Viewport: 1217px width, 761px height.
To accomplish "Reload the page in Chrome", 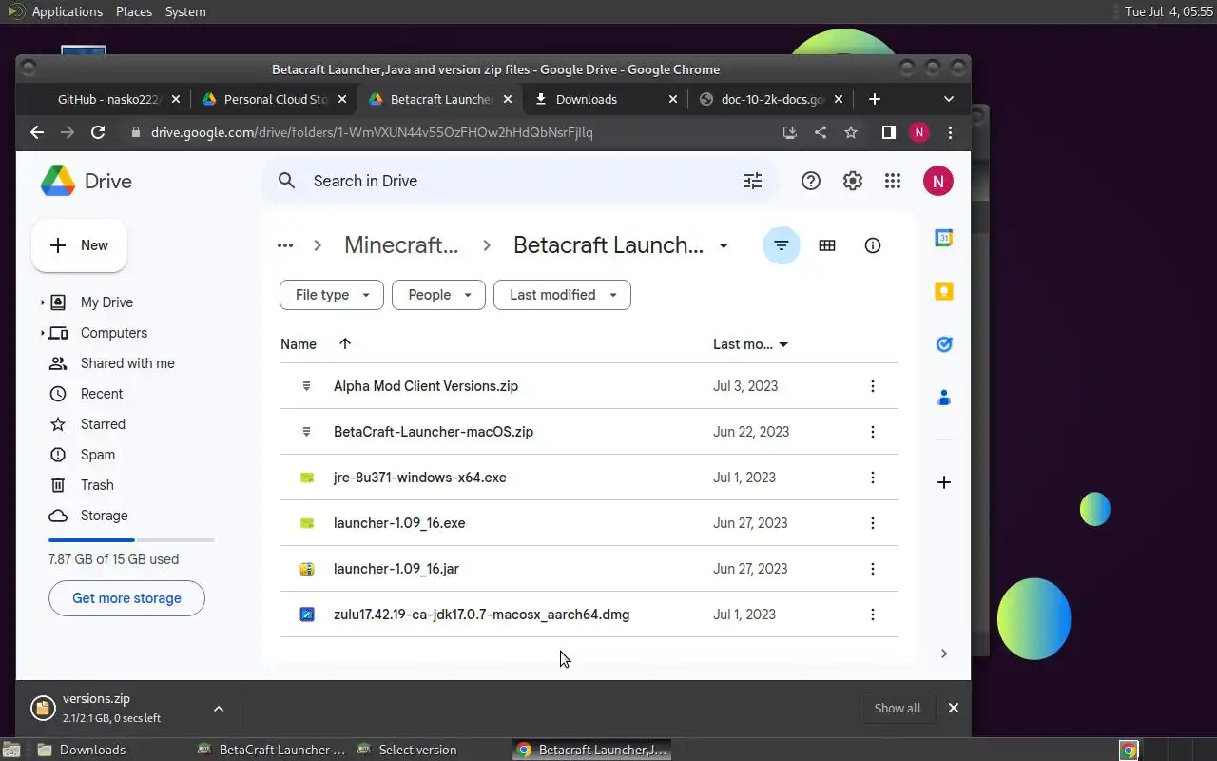I will pyautogui.click(x=98, y=132).
